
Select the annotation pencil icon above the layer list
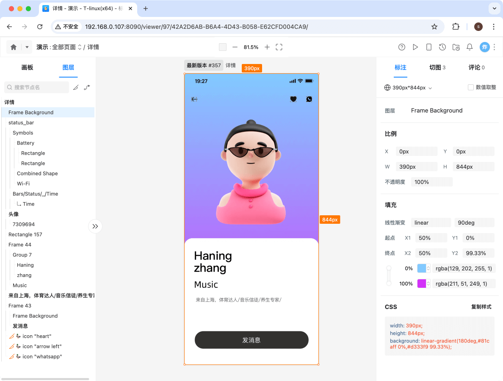coord(75,87)
